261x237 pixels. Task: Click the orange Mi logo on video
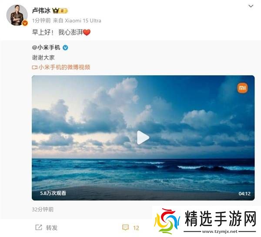[242, 88]
